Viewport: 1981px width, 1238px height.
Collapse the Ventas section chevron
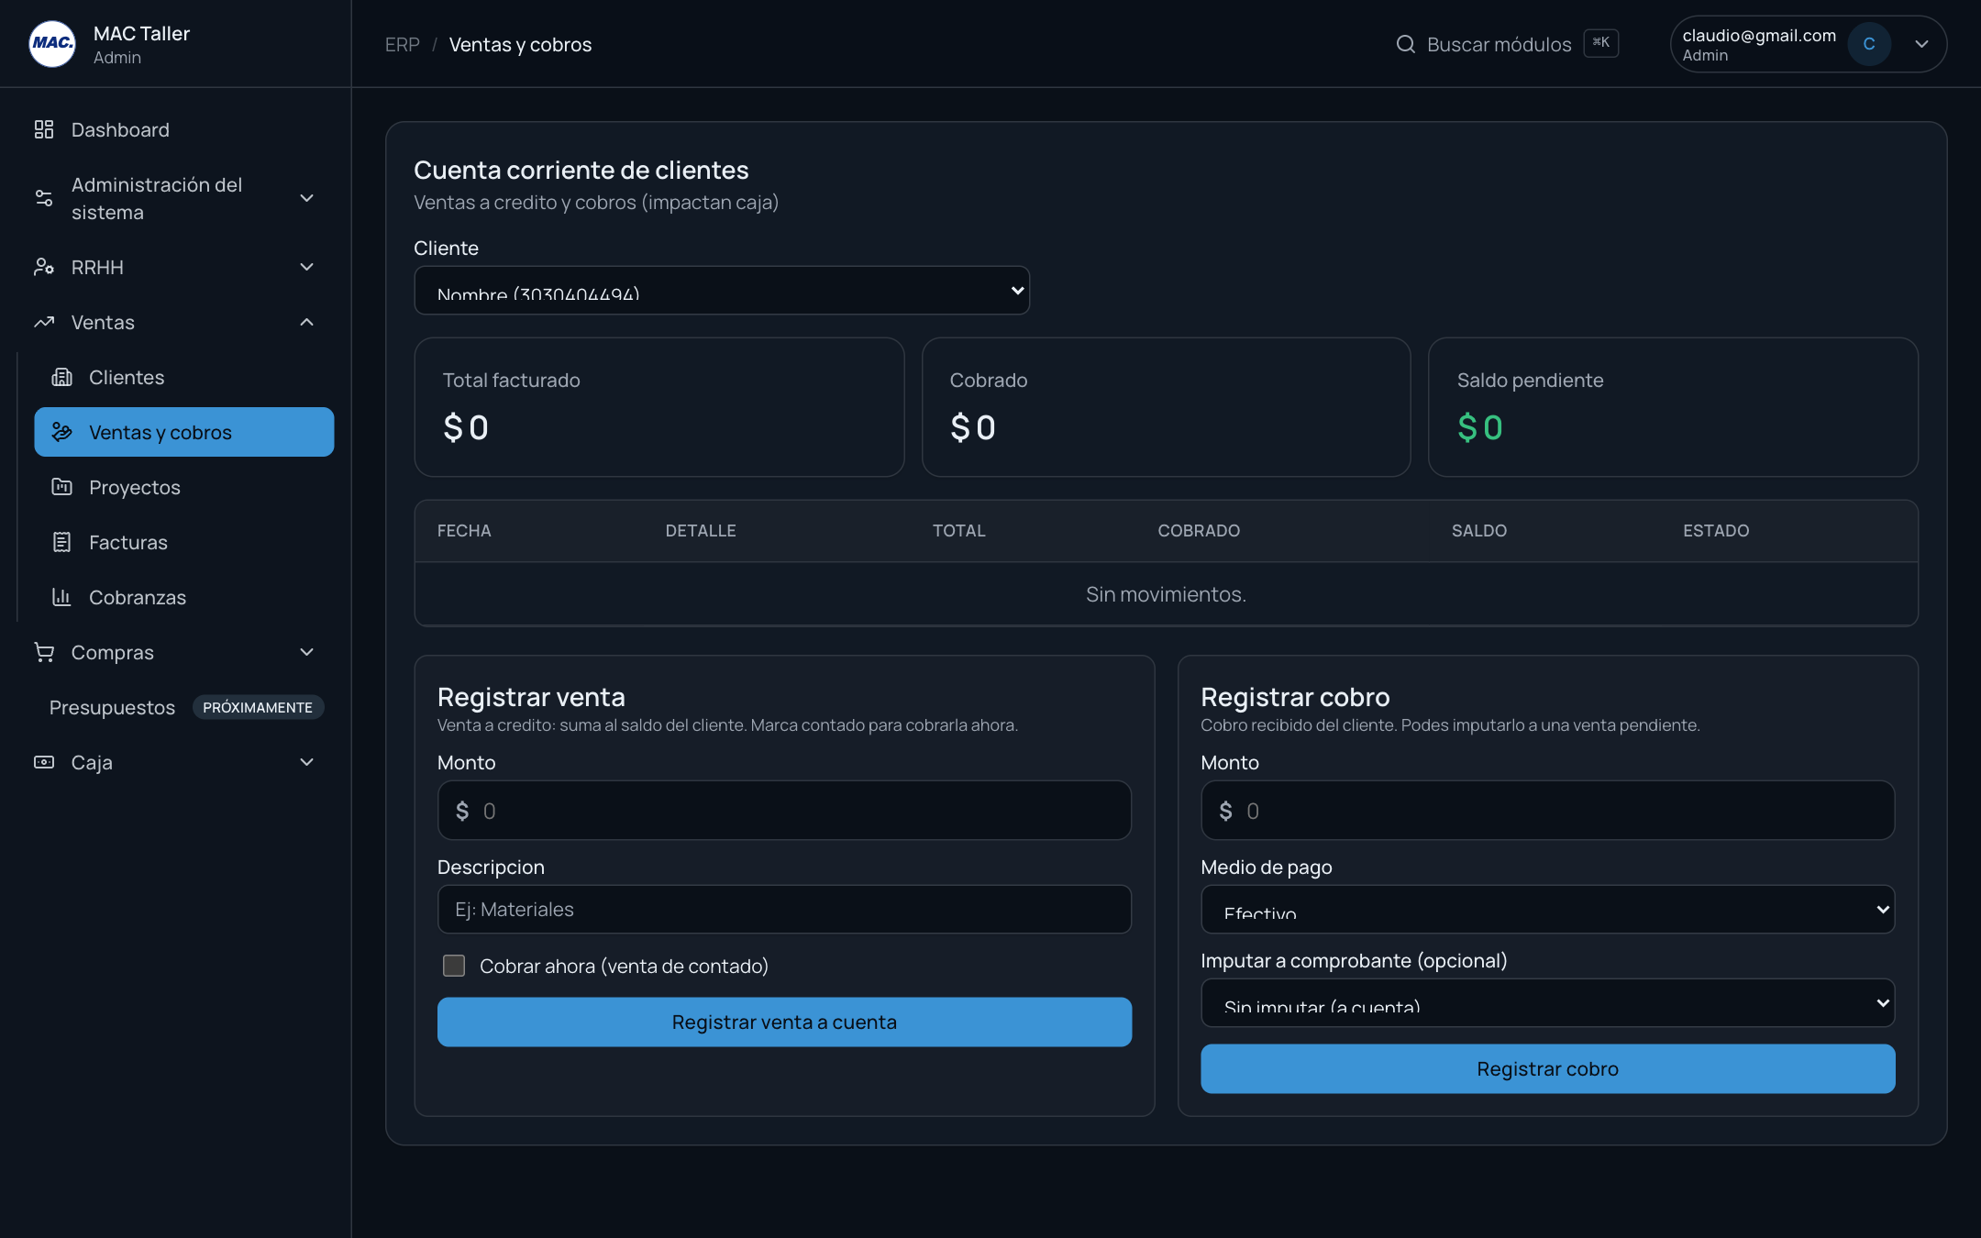[x=307, y=322]
